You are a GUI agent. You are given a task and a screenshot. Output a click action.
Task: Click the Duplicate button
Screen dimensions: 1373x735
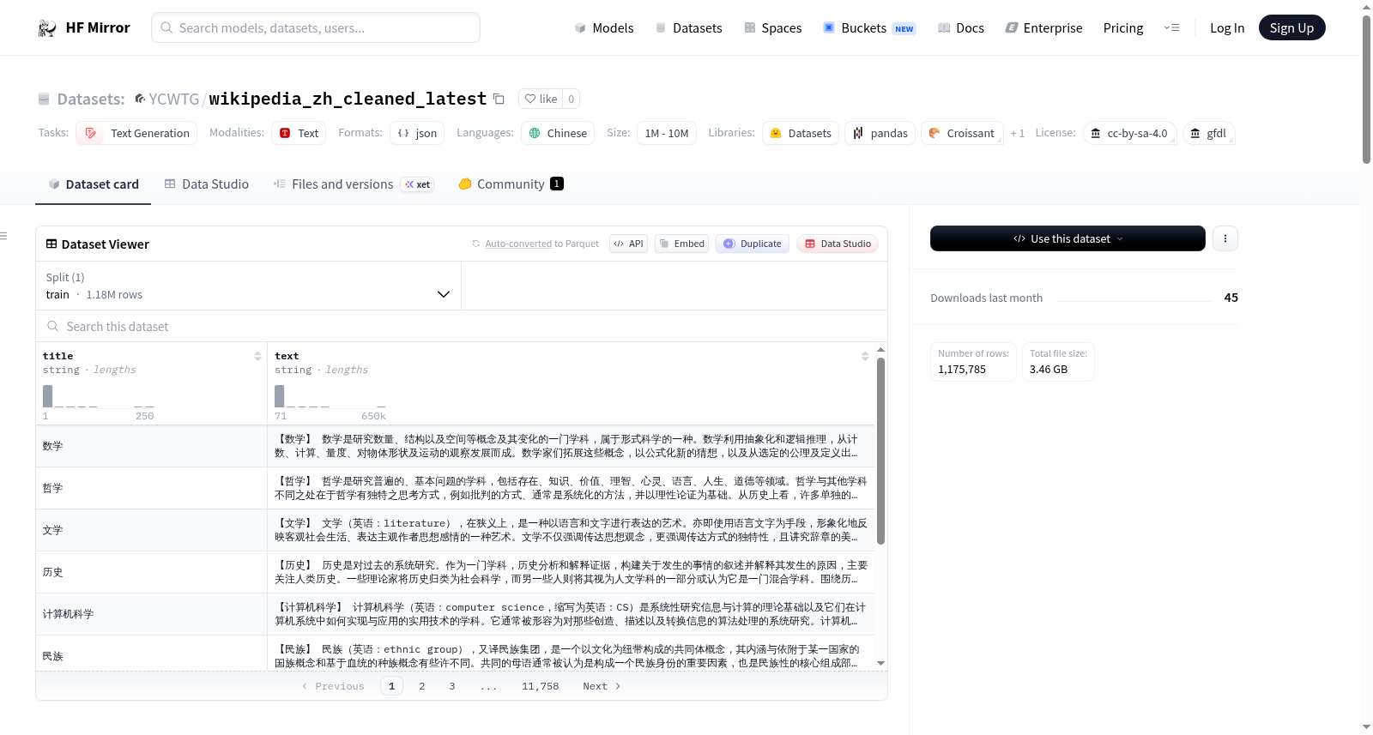click(x=752, y=244)
